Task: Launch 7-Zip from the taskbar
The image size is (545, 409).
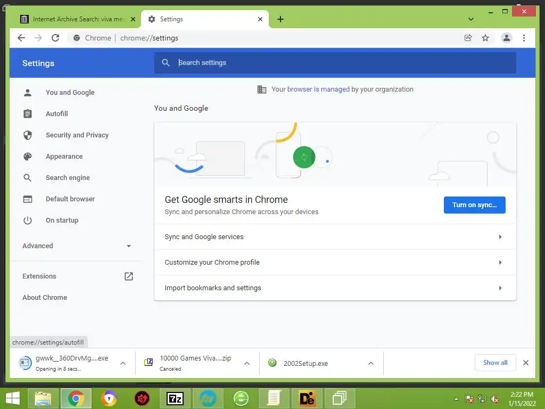Action: [x=175, y=398]
